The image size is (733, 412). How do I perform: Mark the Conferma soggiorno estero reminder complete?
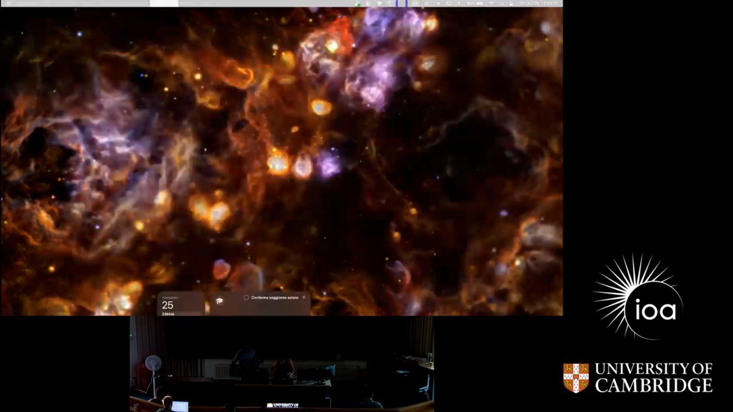246,298
